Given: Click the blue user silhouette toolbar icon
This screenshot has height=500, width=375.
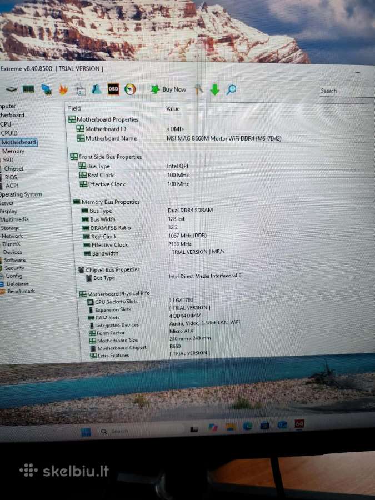Looking at the screenshot, I should [x=96, y=89].
